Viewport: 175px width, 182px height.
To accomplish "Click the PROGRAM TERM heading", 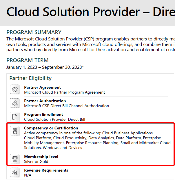I will pyautogui.click(x=28, y=60).
